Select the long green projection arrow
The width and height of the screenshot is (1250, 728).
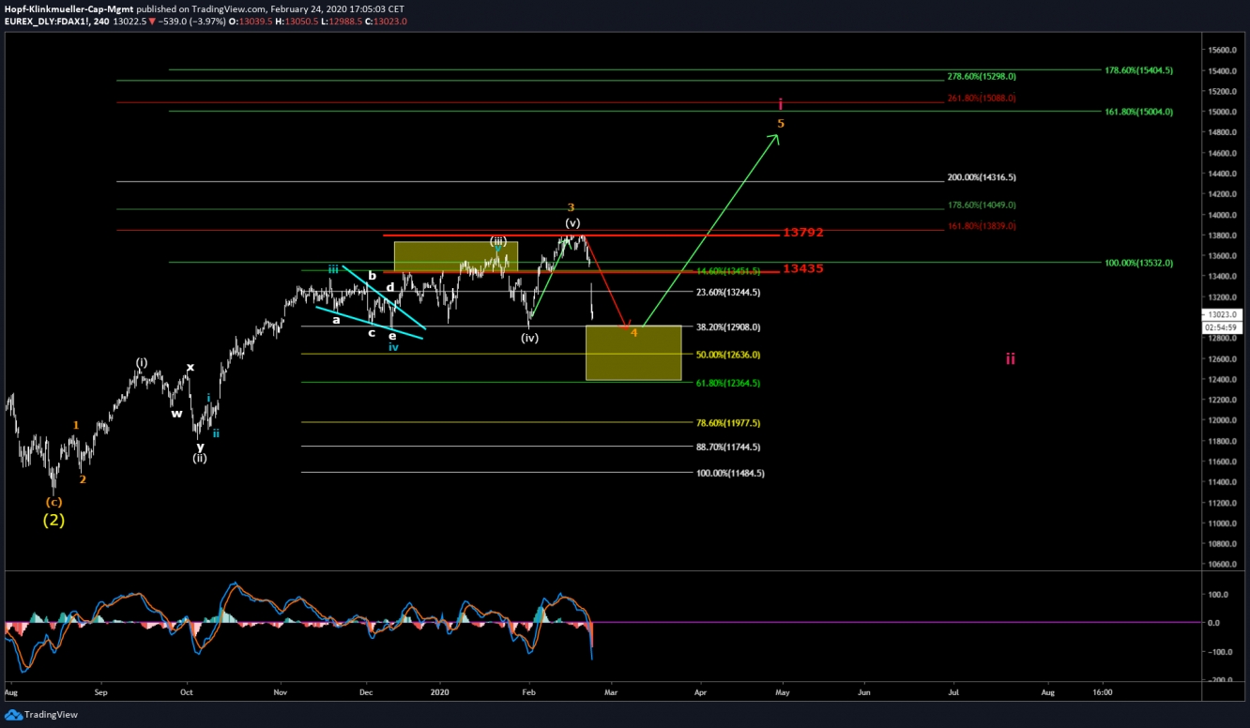click(711, 229)
